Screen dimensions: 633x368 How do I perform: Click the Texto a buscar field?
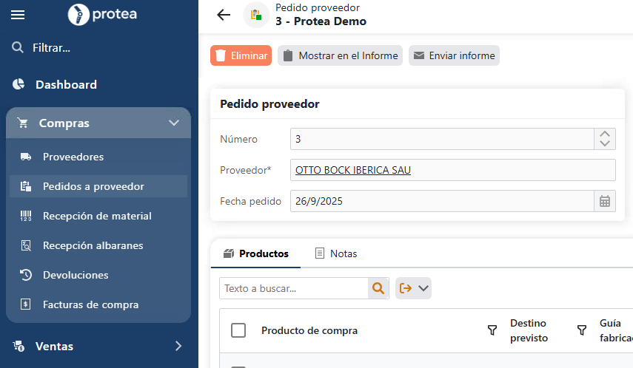coord(293,288)
